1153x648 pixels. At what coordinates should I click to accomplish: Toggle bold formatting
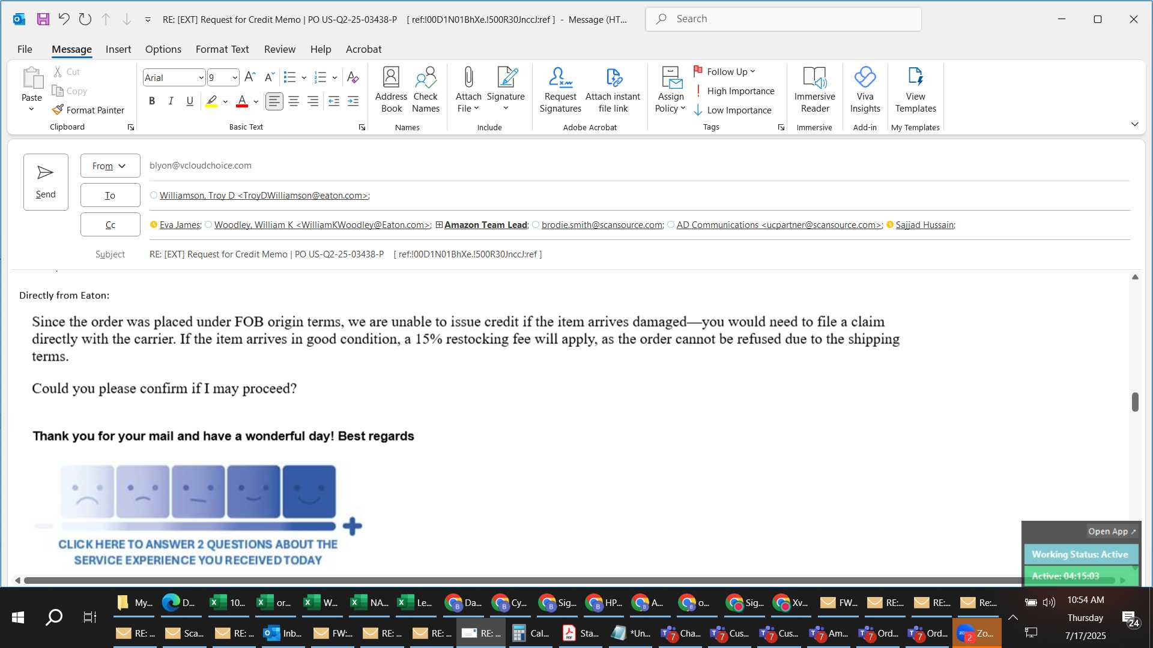click(152, 101)
